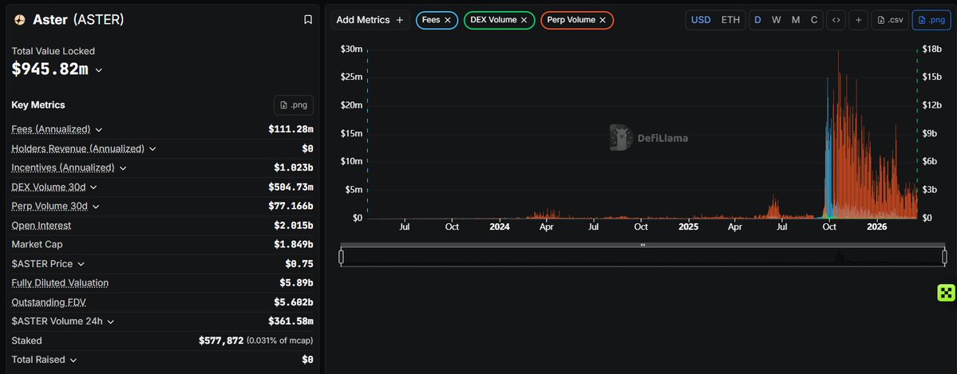Click the left handle of range slider
Screen dimensions: 957x374
pyautogui.click(x=341, y=257)
